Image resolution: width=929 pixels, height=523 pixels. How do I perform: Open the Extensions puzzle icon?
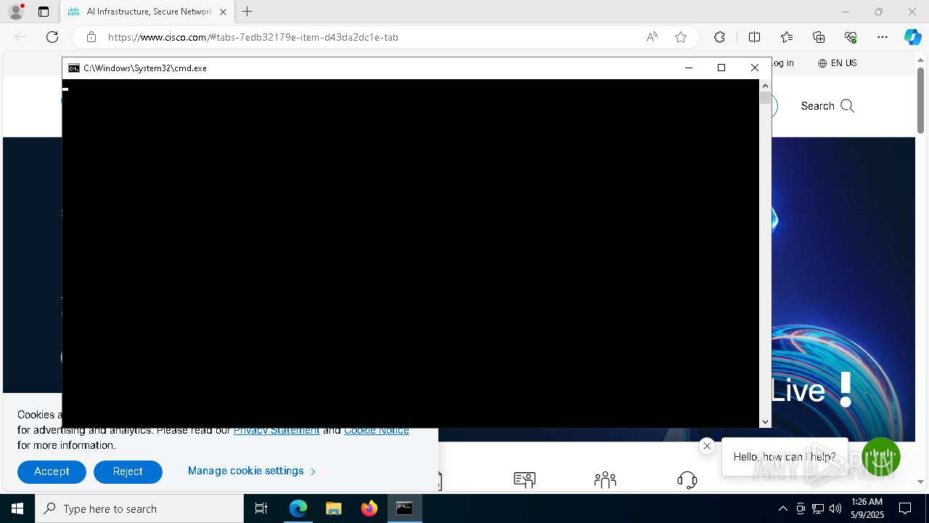(x=719, y=37)
